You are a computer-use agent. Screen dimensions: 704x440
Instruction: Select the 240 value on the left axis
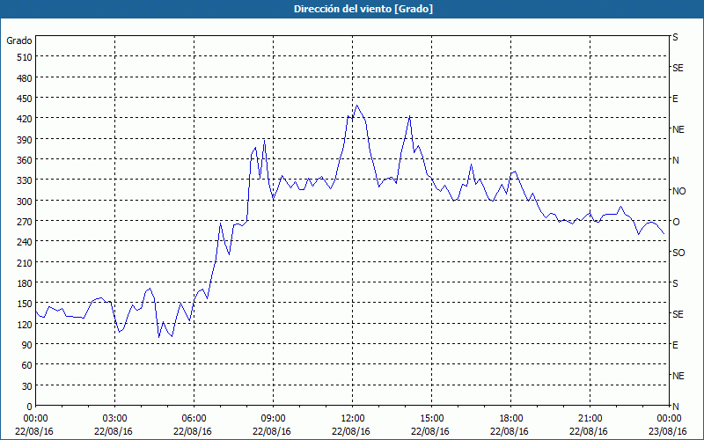click(25, 243)
